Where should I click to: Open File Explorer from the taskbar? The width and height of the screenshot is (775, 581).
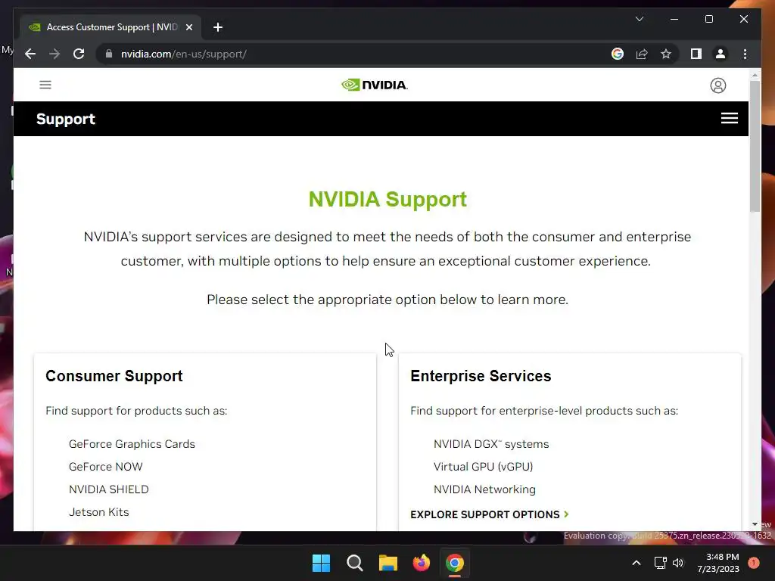[x=388, y=563]
